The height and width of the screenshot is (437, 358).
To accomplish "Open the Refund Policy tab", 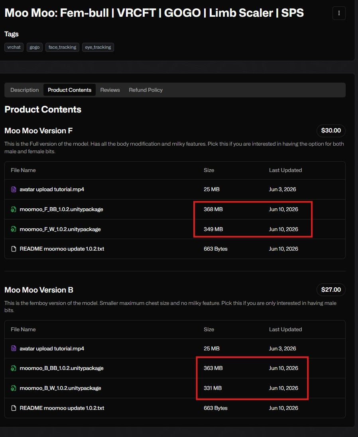I will pos(146,90).
